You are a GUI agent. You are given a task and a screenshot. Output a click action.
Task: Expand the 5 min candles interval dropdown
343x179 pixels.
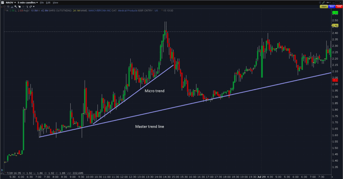(x=27, y=3)
